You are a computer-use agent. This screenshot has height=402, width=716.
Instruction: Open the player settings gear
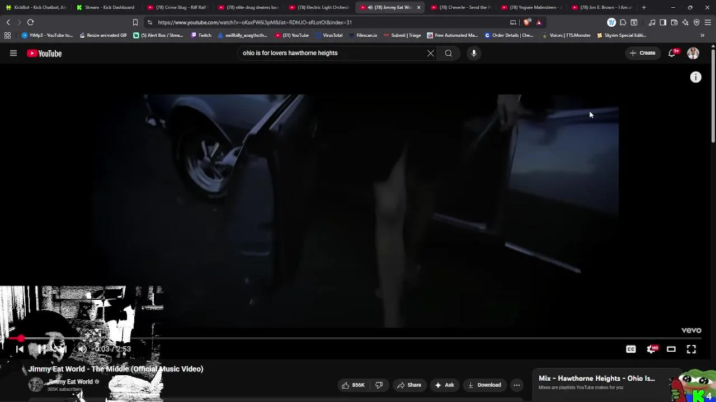point(651,349)
